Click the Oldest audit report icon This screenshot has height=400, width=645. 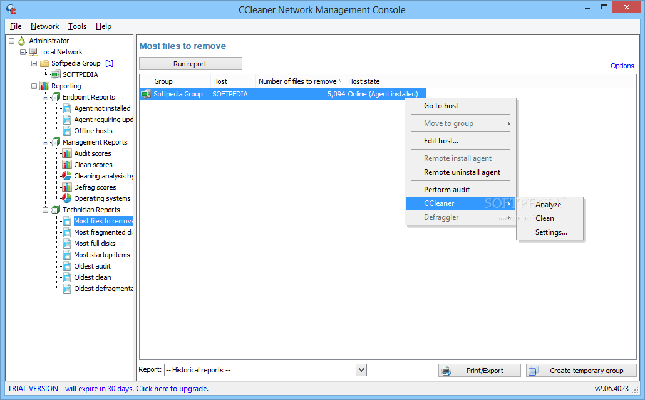coord(67,266)
